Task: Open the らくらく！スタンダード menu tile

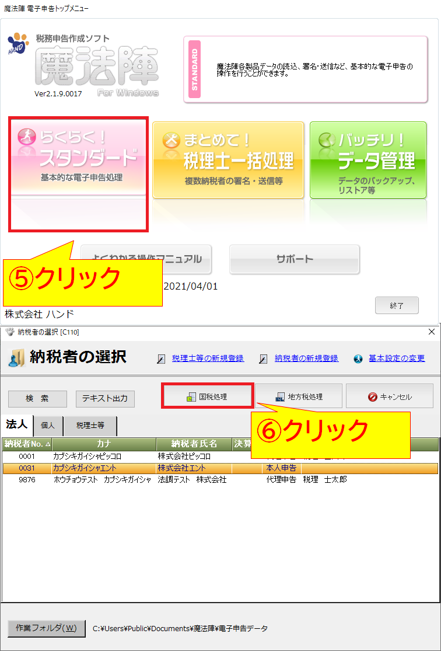Action: click(78, 157)
